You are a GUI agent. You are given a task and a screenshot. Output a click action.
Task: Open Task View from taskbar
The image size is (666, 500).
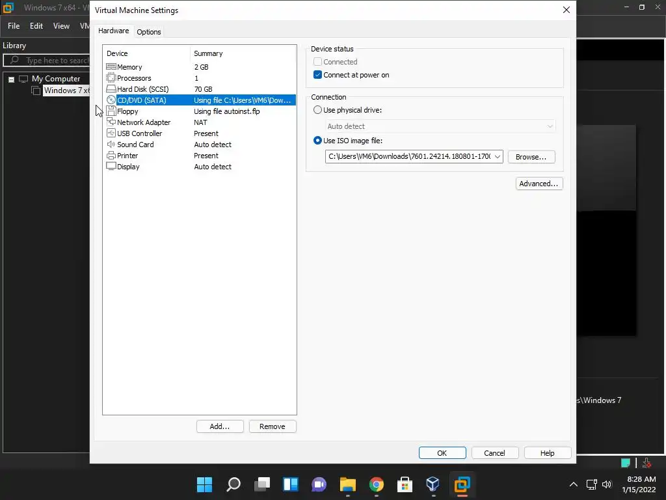click(x=262, y=484)
